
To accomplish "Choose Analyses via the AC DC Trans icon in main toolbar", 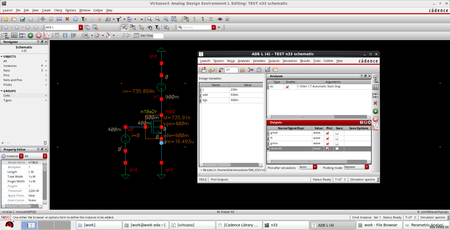I will point(6,35).
